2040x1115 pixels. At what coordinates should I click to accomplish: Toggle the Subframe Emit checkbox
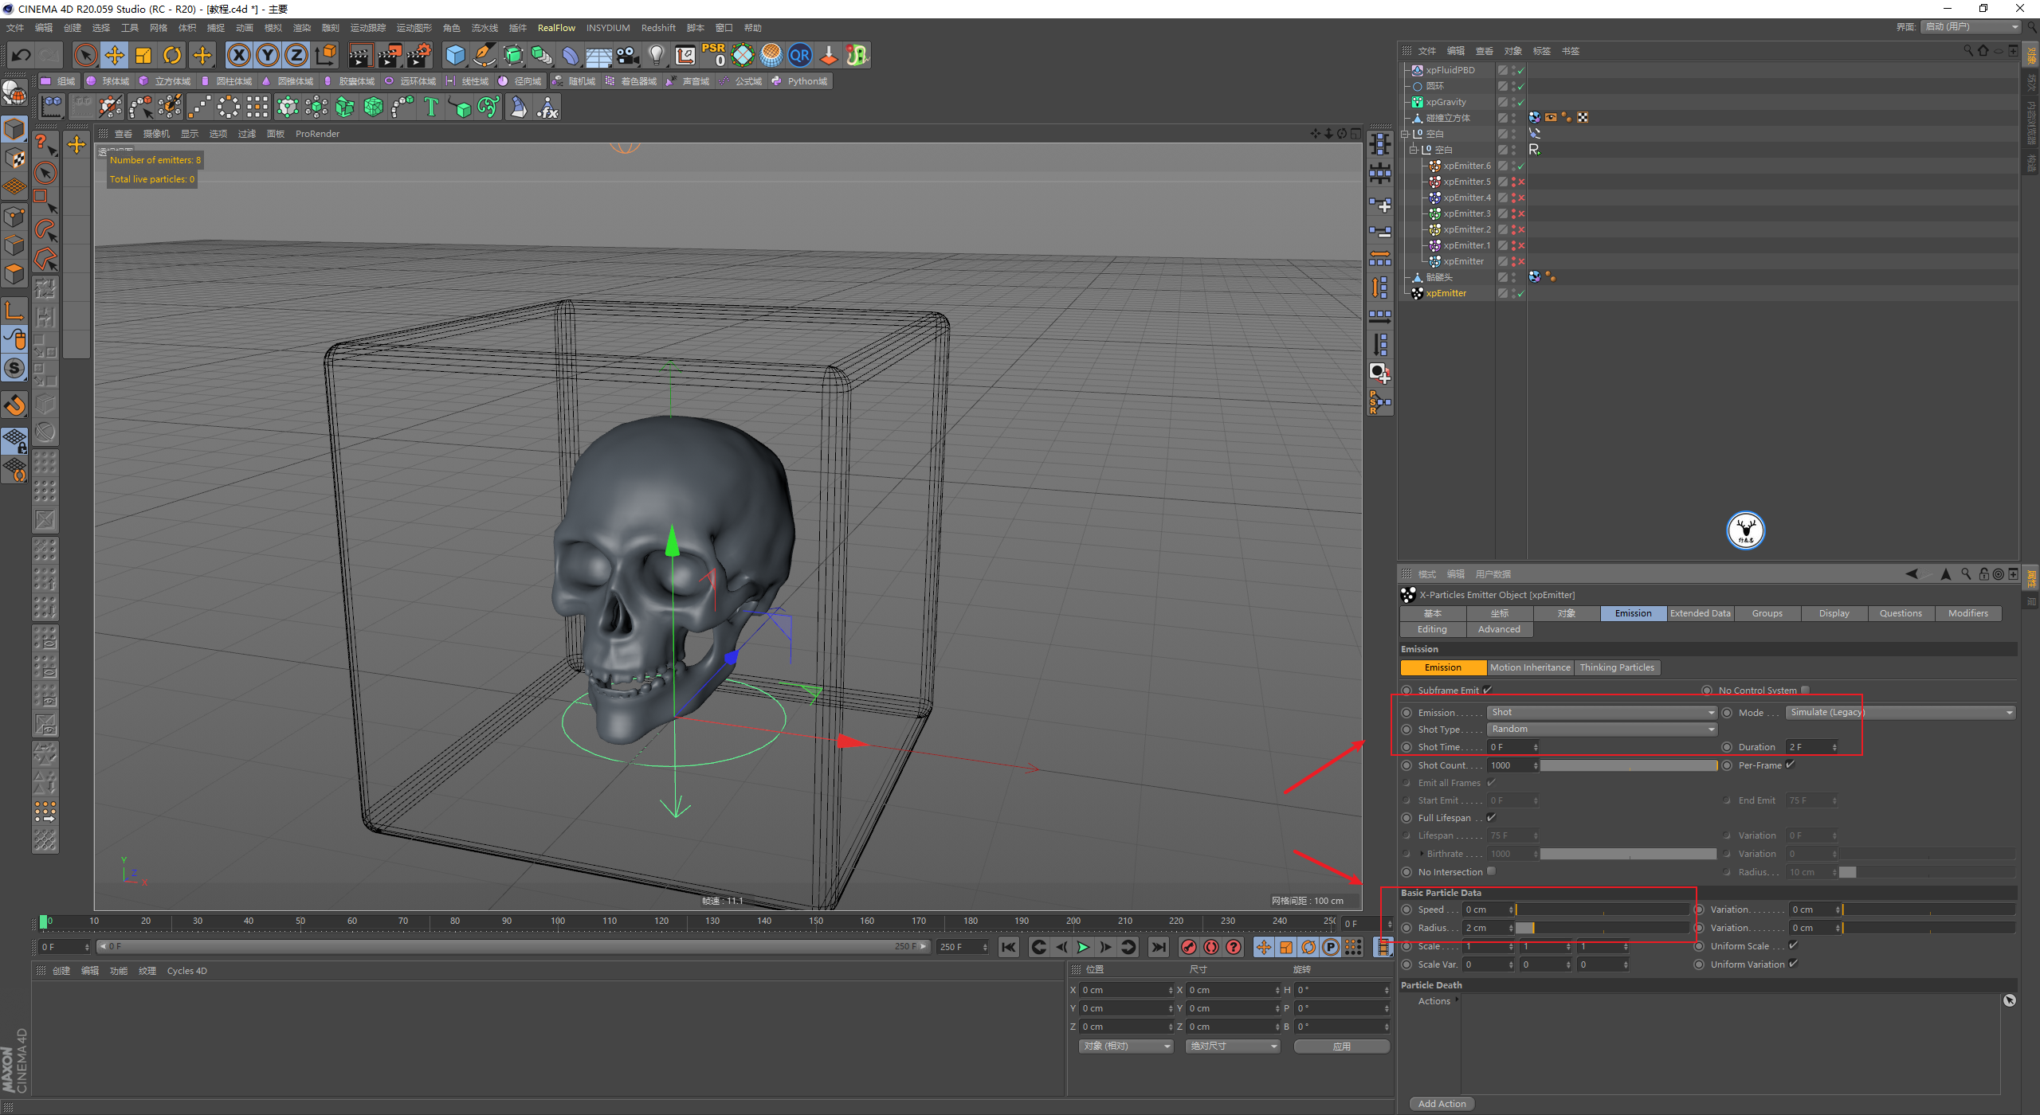[x=1487, y=690]
